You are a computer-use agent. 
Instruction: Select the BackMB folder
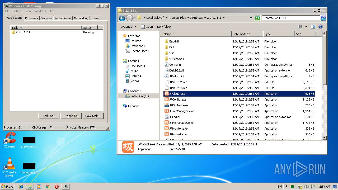click(x=174, y=41)
